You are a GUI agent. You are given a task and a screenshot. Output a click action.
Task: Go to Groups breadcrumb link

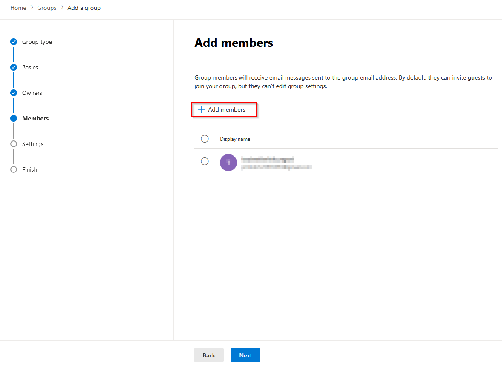coord(47,8)
